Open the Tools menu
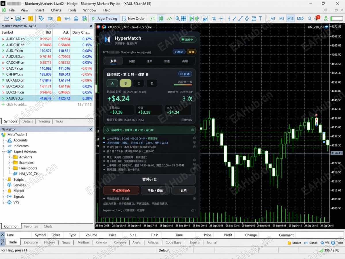This screenshot has width=345, height=259. click(72, 10)
